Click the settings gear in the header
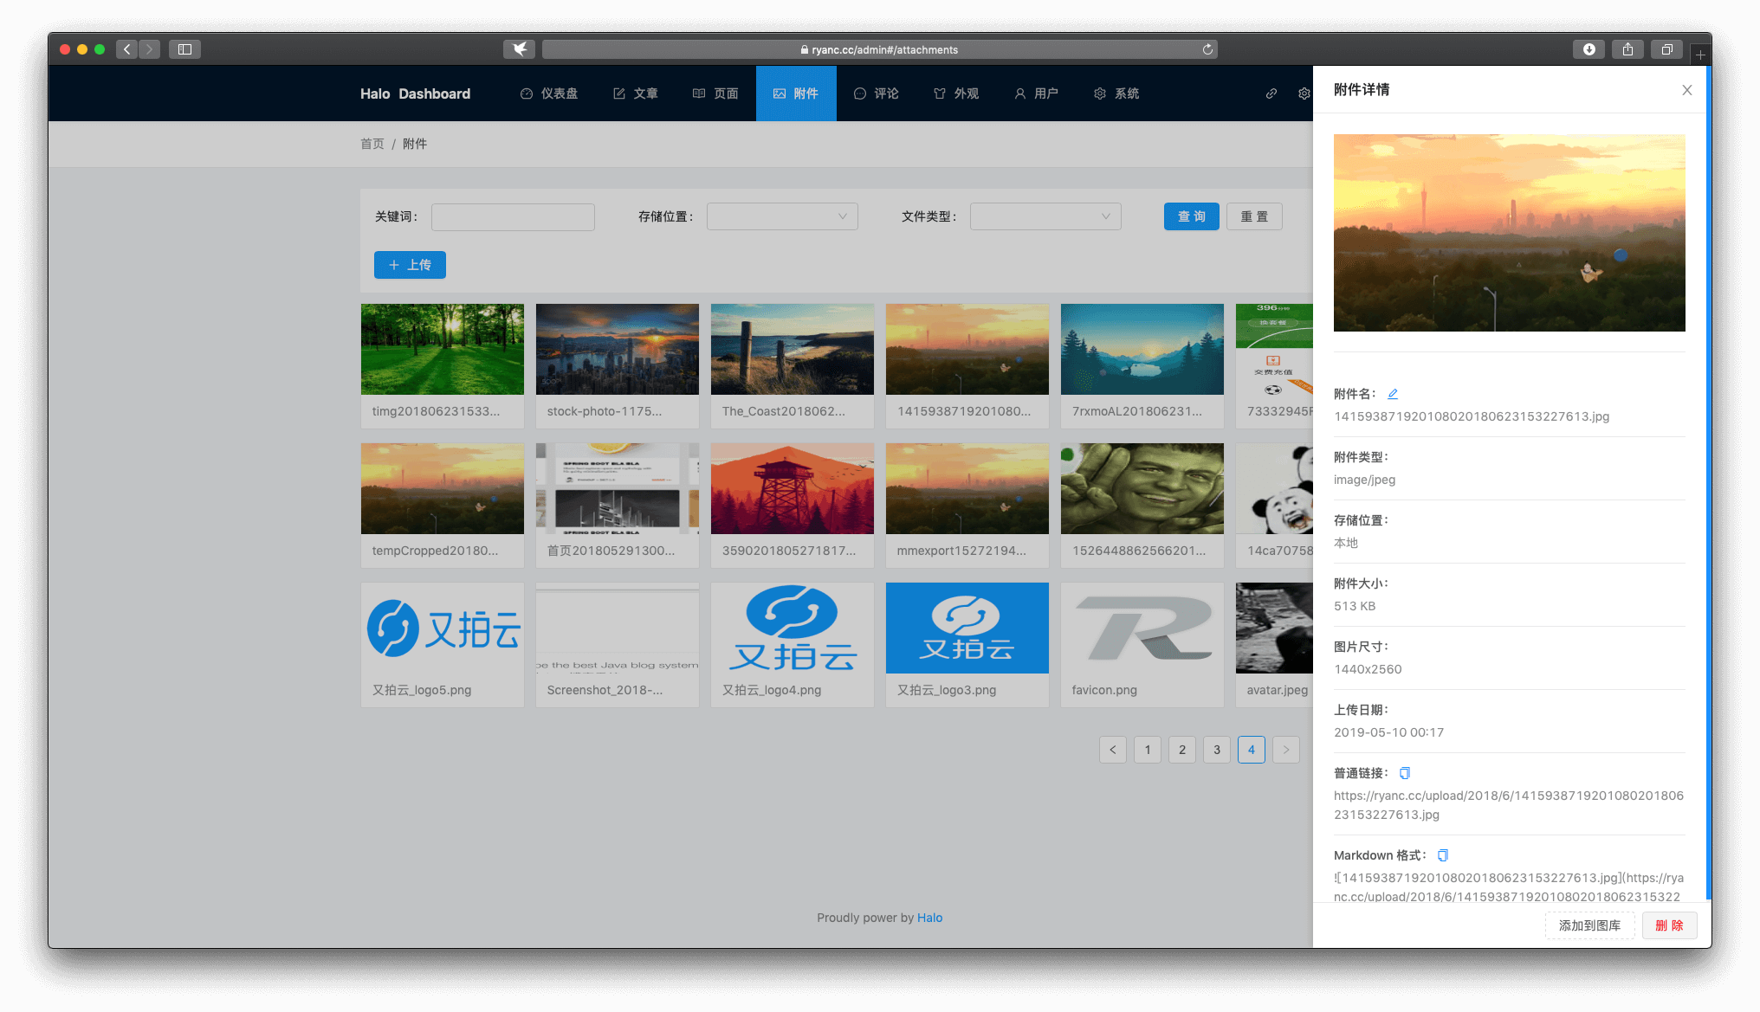 1304,93
